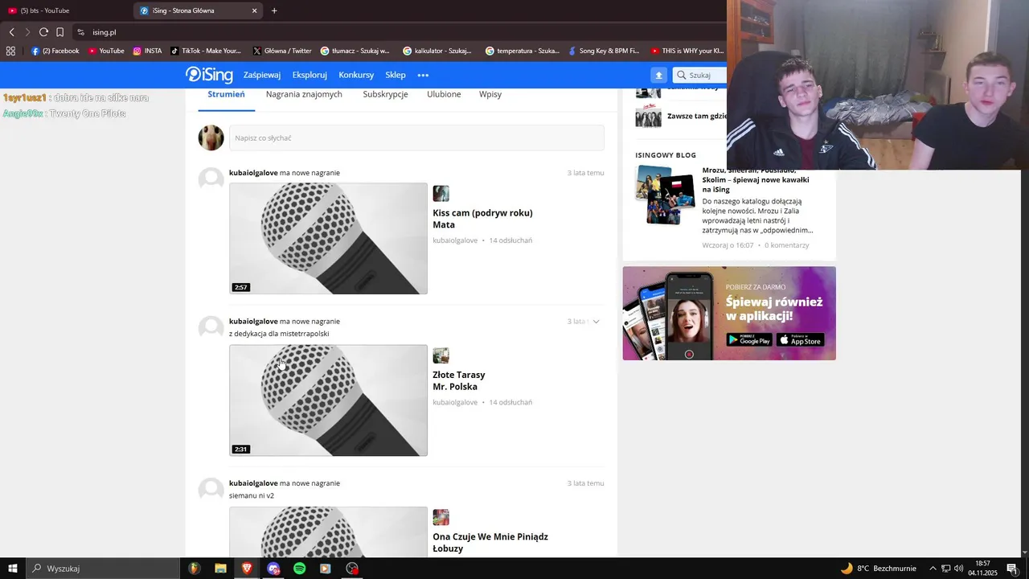This screenshot has width=1029, height=579.
Task: Click the weather 8°C Bezchmurnie widget
Action: (x=878, y=569)
